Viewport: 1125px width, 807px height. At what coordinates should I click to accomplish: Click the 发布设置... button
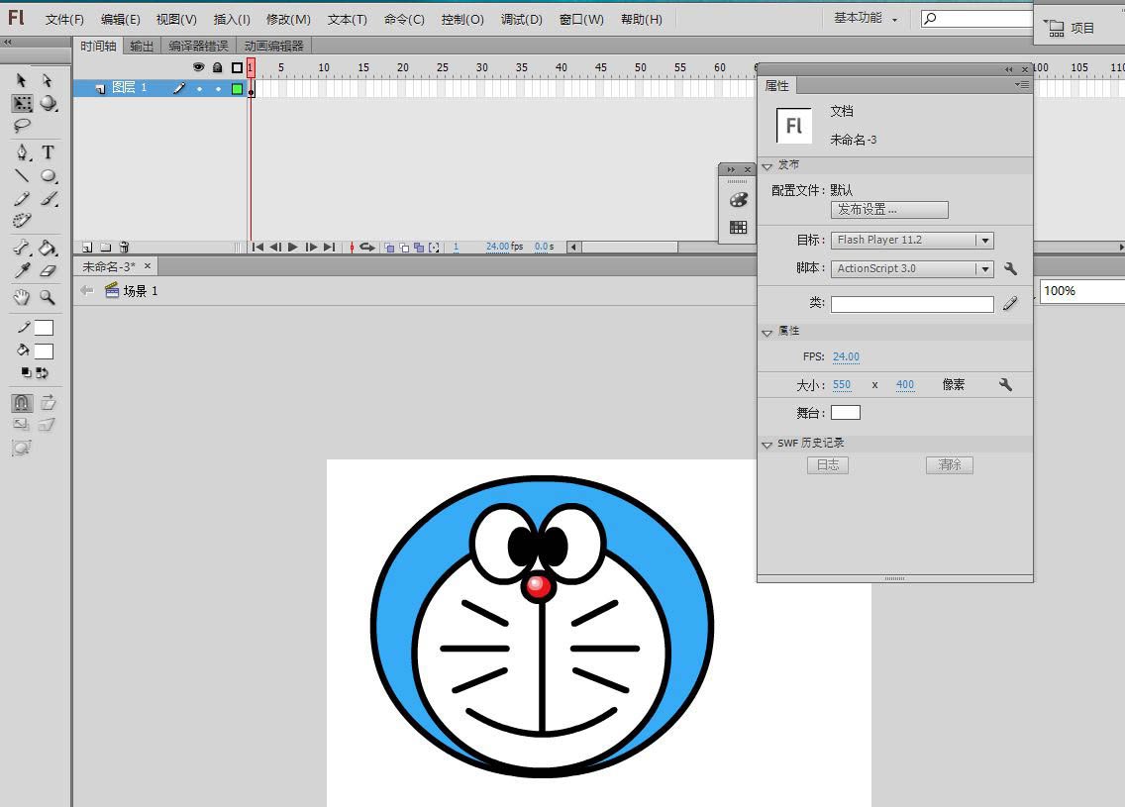click(x=888, y=210)
